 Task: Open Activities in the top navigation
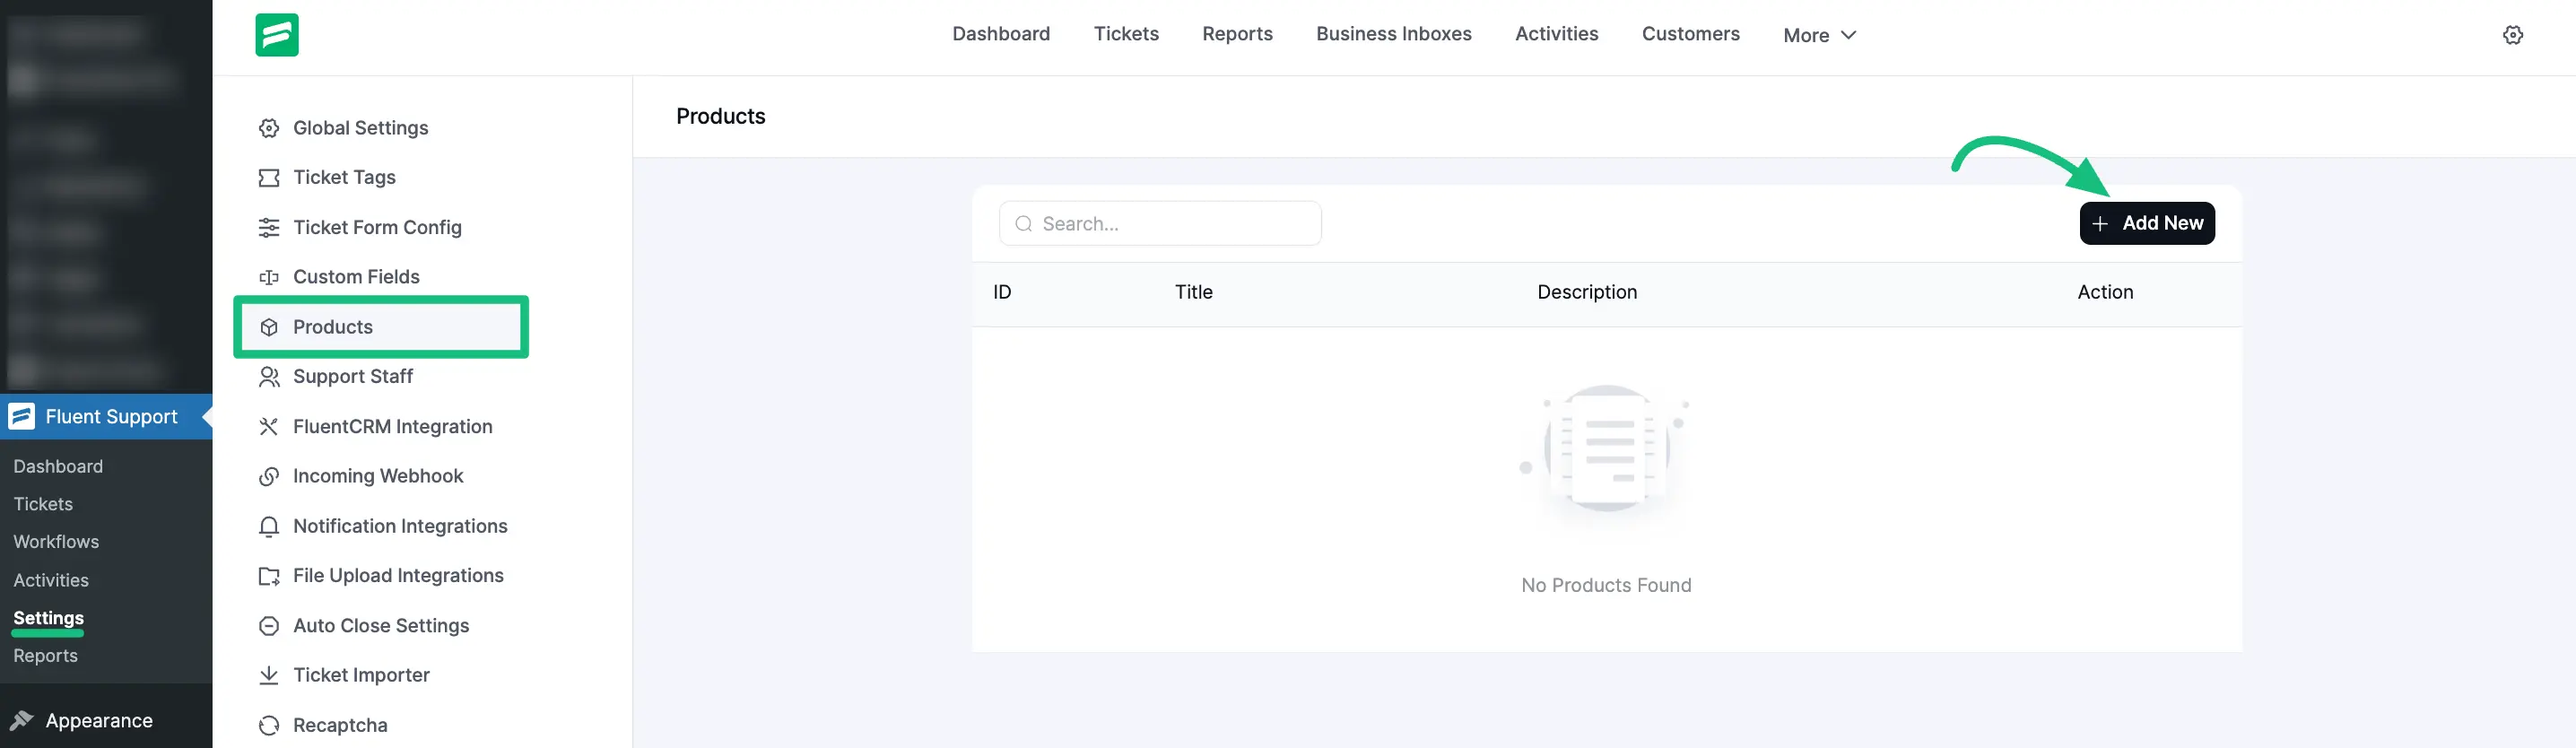(1556, 34)
